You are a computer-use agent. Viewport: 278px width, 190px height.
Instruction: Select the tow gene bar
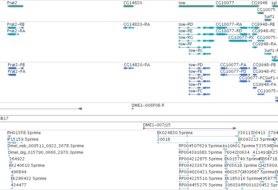click(197, 6)
